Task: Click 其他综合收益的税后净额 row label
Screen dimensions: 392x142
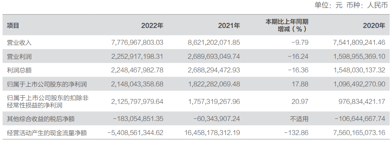Action: point(41,119)
